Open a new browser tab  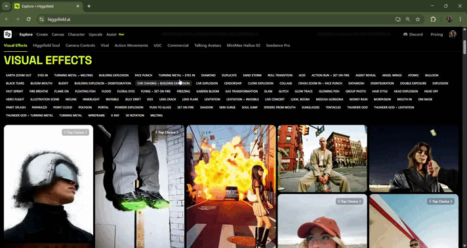pos(89,6)
